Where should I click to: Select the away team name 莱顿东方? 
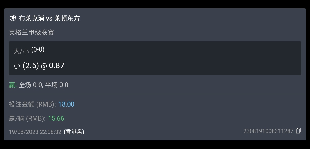(x=67, y=18)
